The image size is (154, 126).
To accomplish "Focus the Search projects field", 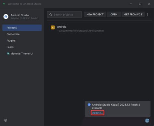I will click(64, 15).
